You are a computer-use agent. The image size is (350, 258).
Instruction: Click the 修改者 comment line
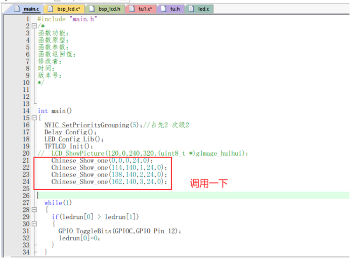point(50,61)
